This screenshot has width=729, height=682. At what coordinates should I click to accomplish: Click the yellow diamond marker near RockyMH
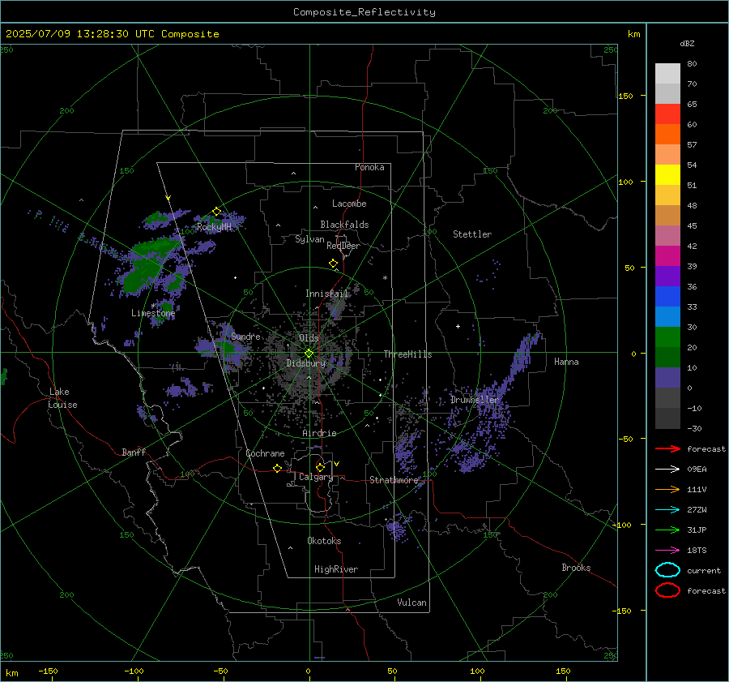click(216, 212)
